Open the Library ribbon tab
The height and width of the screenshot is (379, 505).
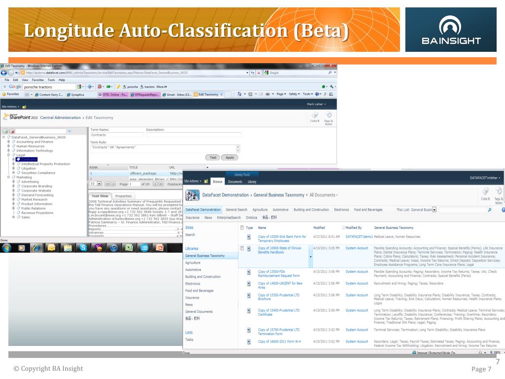(252, 182)
